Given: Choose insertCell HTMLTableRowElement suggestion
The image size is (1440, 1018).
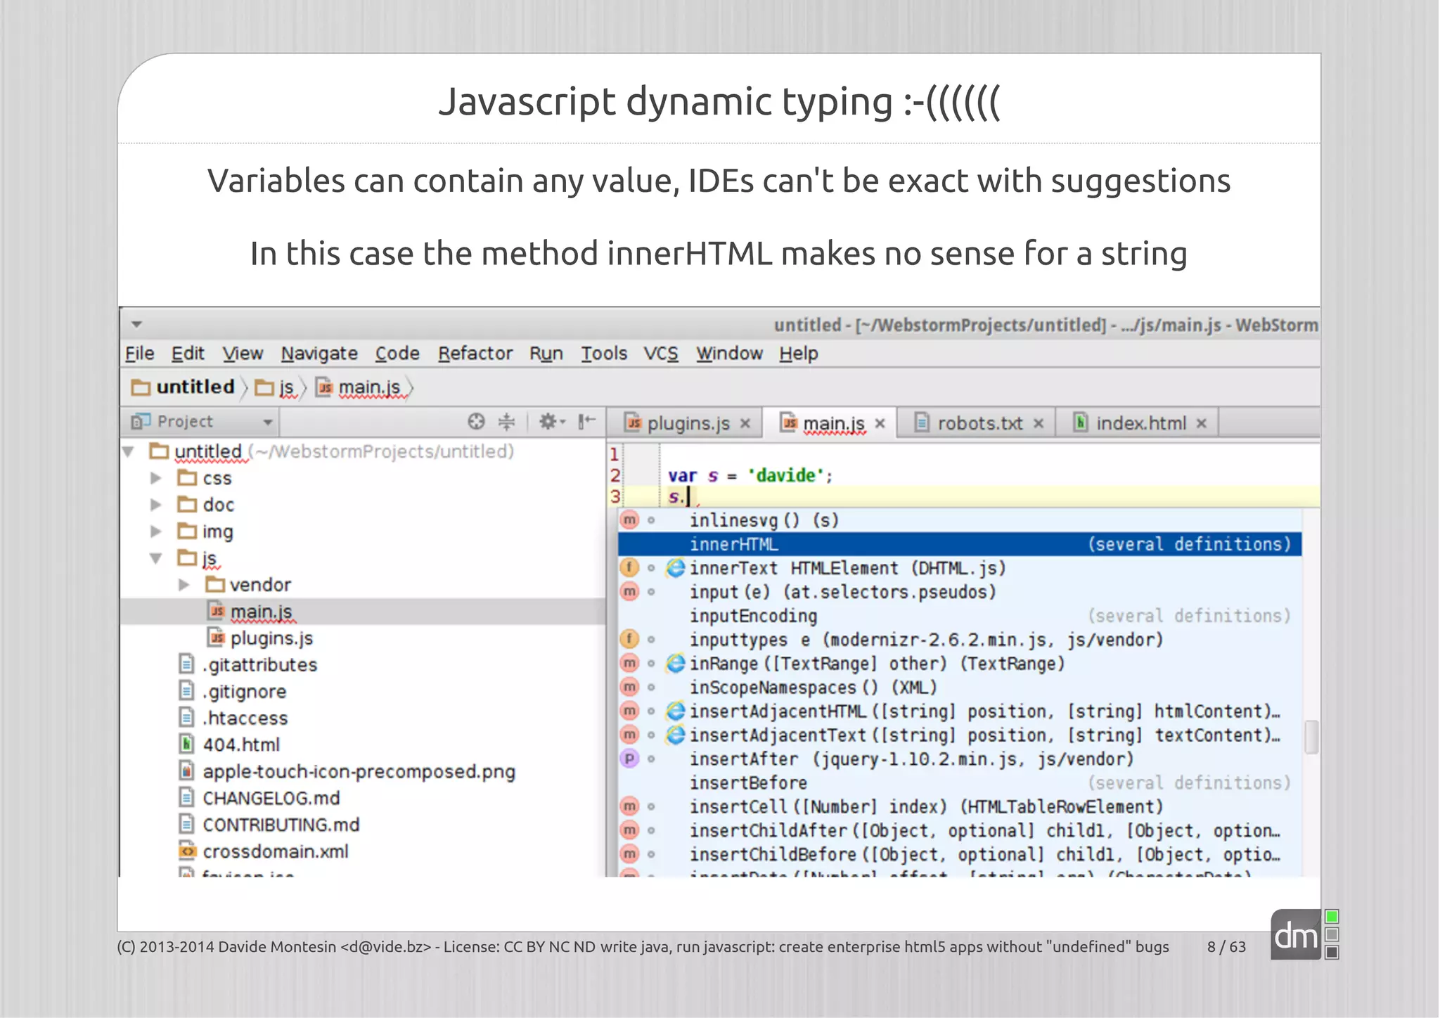Looking at the screenshot, I should (960, 807).
